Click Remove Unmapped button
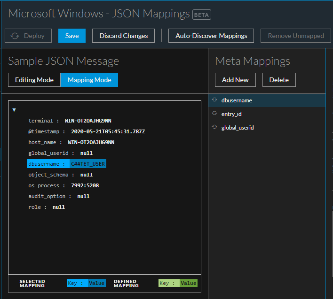Screen dimensions: 333x299 [x=296, y=36]
